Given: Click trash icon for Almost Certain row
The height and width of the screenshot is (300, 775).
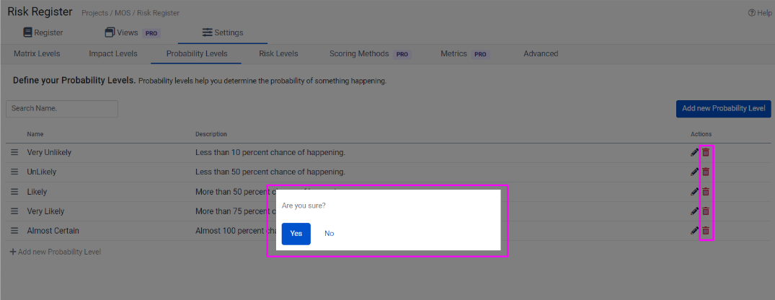Looking at the screenshot, I should click(x=706, y=231).
